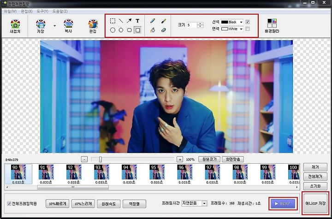
Task: Click the 원본크기 original size button
Action: click(209, 159)
